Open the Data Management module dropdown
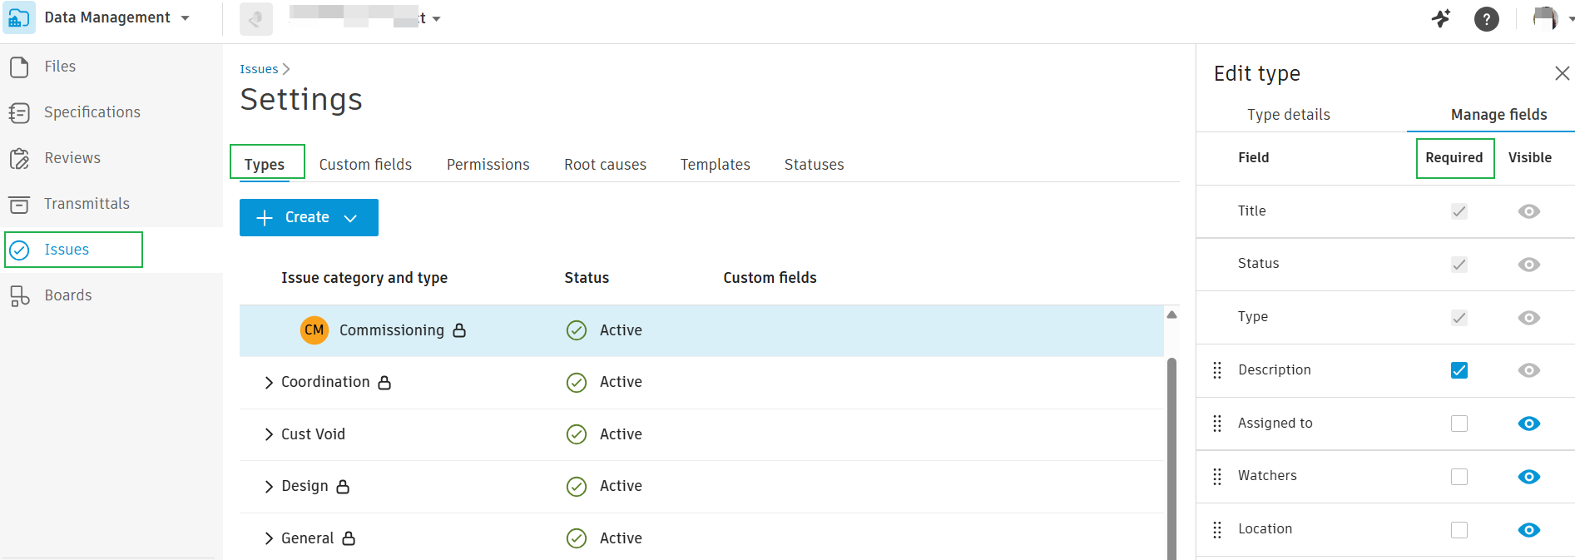This screenshot has width=1575, height=560. tap(185, 18)
